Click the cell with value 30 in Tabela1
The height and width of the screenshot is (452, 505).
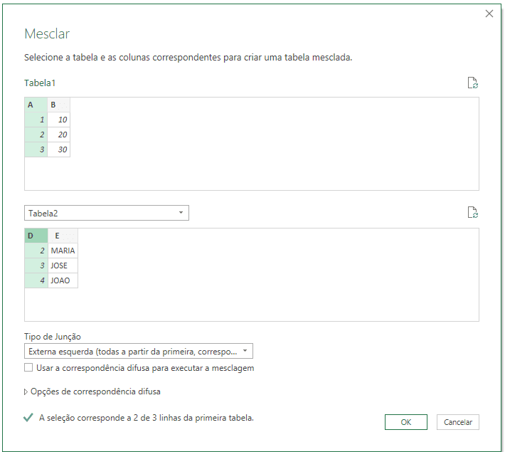click(x=58, y=149)
